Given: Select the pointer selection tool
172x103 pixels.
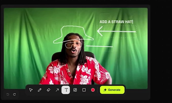Looking at the screenshot, I should point(31,90).
